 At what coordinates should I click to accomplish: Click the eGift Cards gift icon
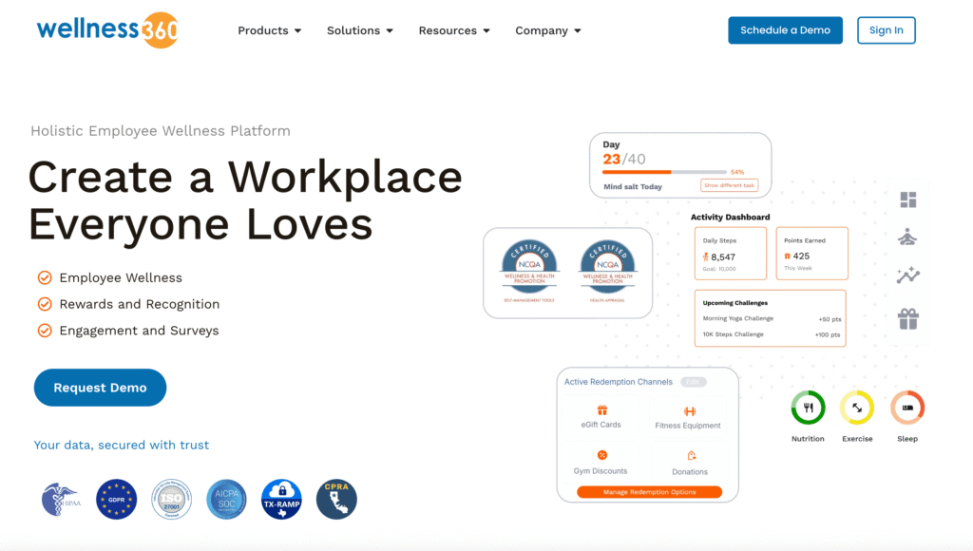[x=601, y=410]
